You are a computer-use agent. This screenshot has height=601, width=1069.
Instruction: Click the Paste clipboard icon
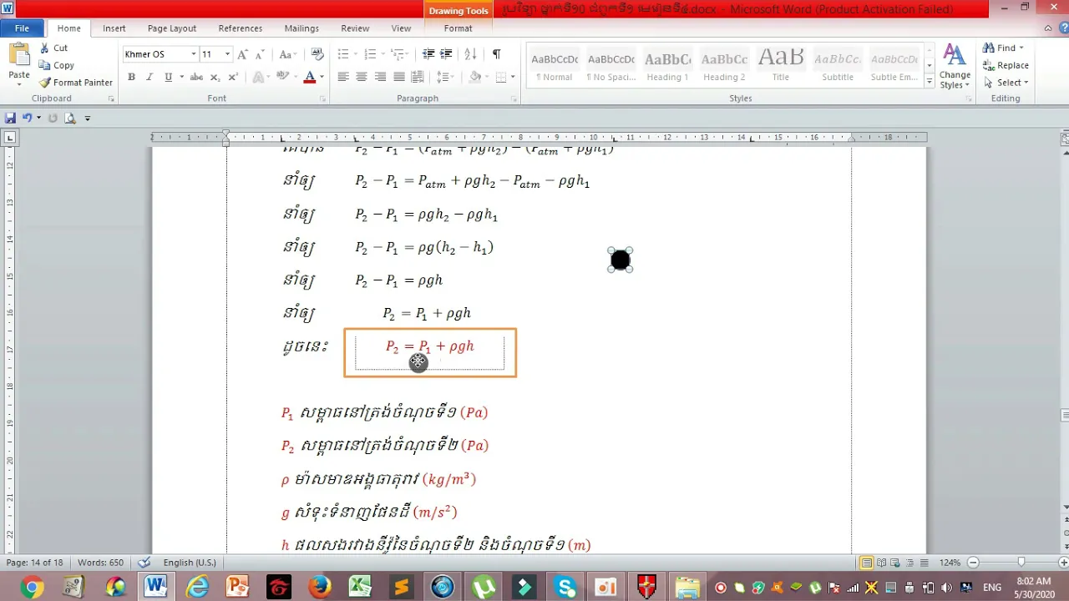(x=19, y=57)
